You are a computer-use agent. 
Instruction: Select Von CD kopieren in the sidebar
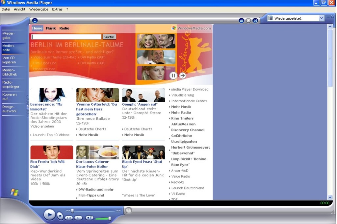(x=13, y=60)
